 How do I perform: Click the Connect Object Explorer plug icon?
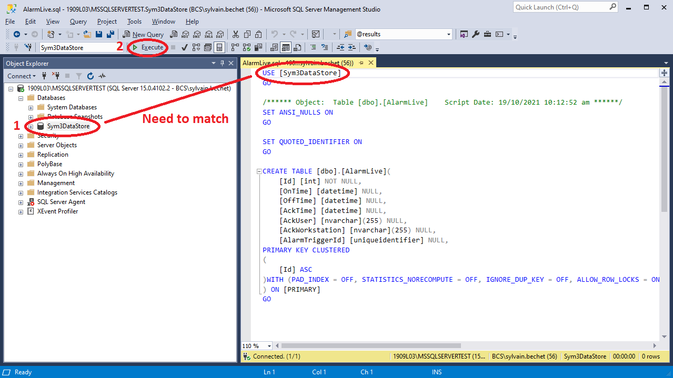click(x=44, y=76)
